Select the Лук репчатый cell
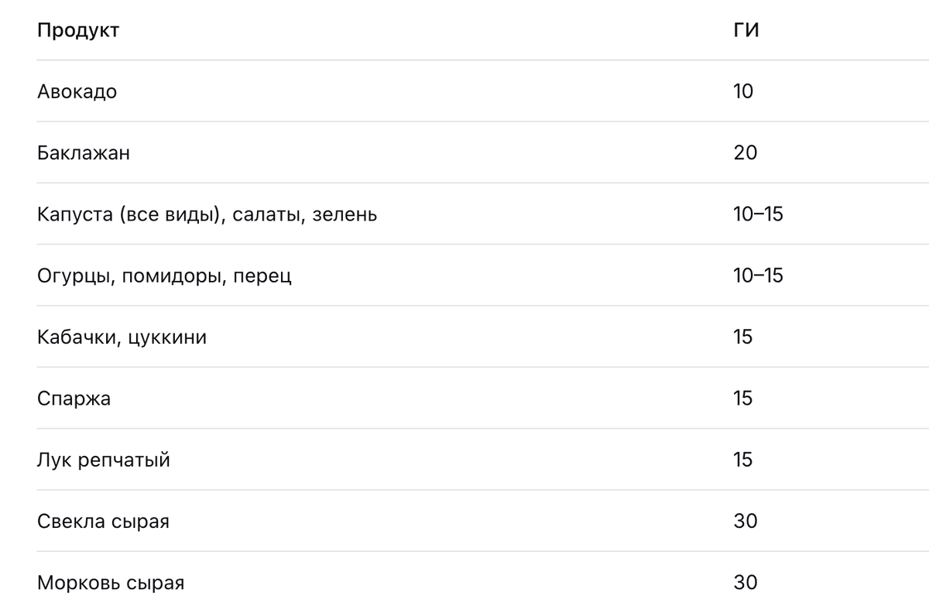This screenshot has height=606, width=929. pyautogui.click(x=104, y=460)
